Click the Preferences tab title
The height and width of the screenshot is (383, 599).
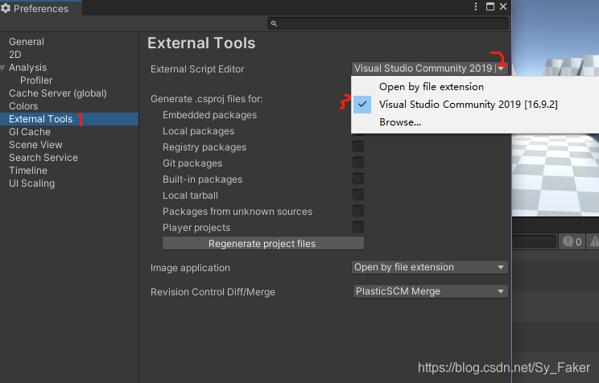coord(41,8)
